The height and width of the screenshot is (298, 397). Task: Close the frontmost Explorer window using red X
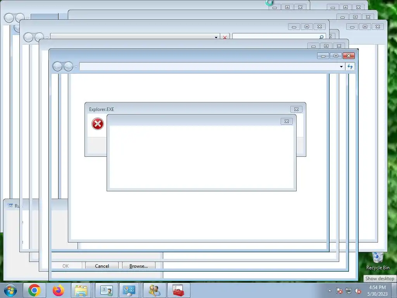(349, 56)
